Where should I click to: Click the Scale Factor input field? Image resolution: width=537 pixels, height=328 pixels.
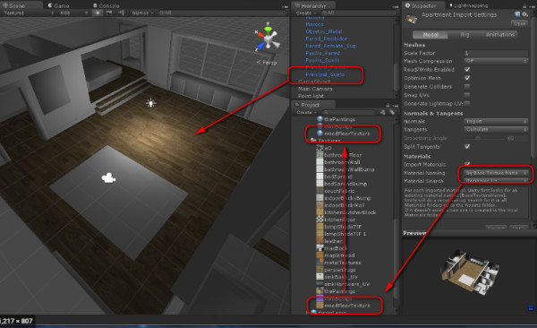tap(496, 53)
